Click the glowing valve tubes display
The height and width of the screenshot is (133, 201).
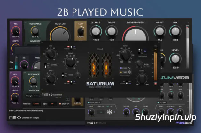[x=100, y=65]
